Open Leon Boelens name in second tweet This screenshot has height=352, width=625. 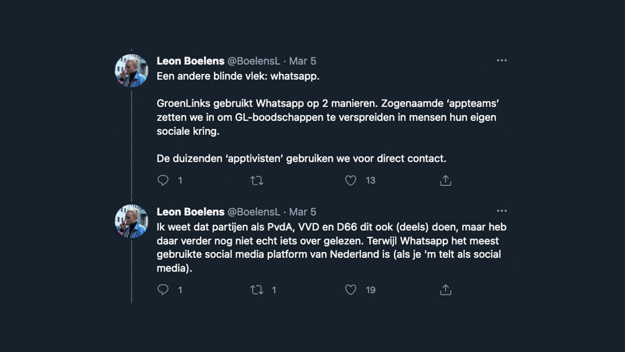pos(190,212)
